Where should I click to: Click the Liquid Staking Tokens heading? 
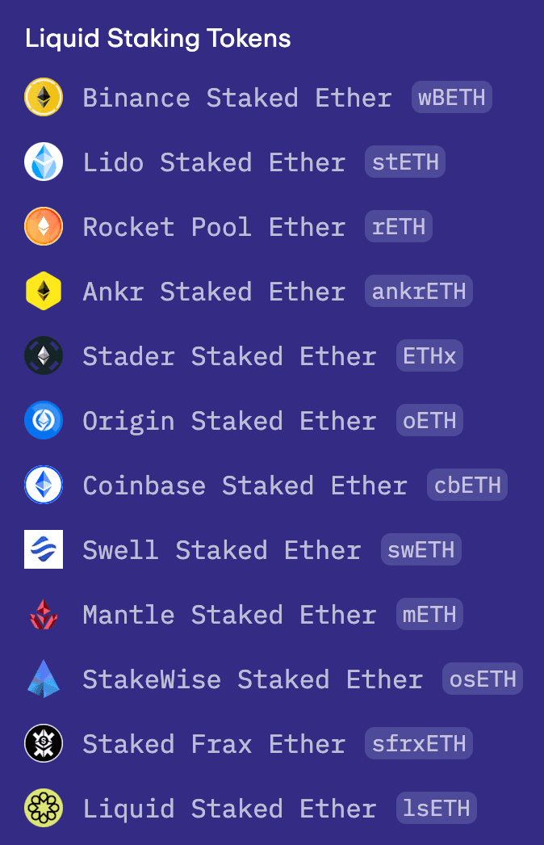pyautogui.click(x=158, y=38)
